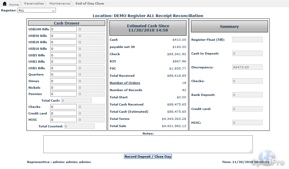Open the Register dropdown

point(36,10)
